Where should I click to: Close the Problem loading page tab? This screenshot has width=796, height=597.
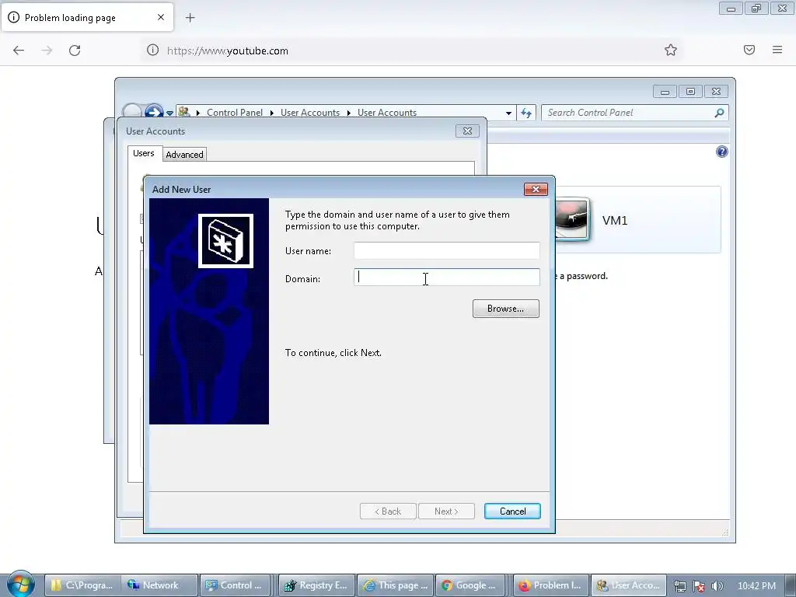coord(161,17)
